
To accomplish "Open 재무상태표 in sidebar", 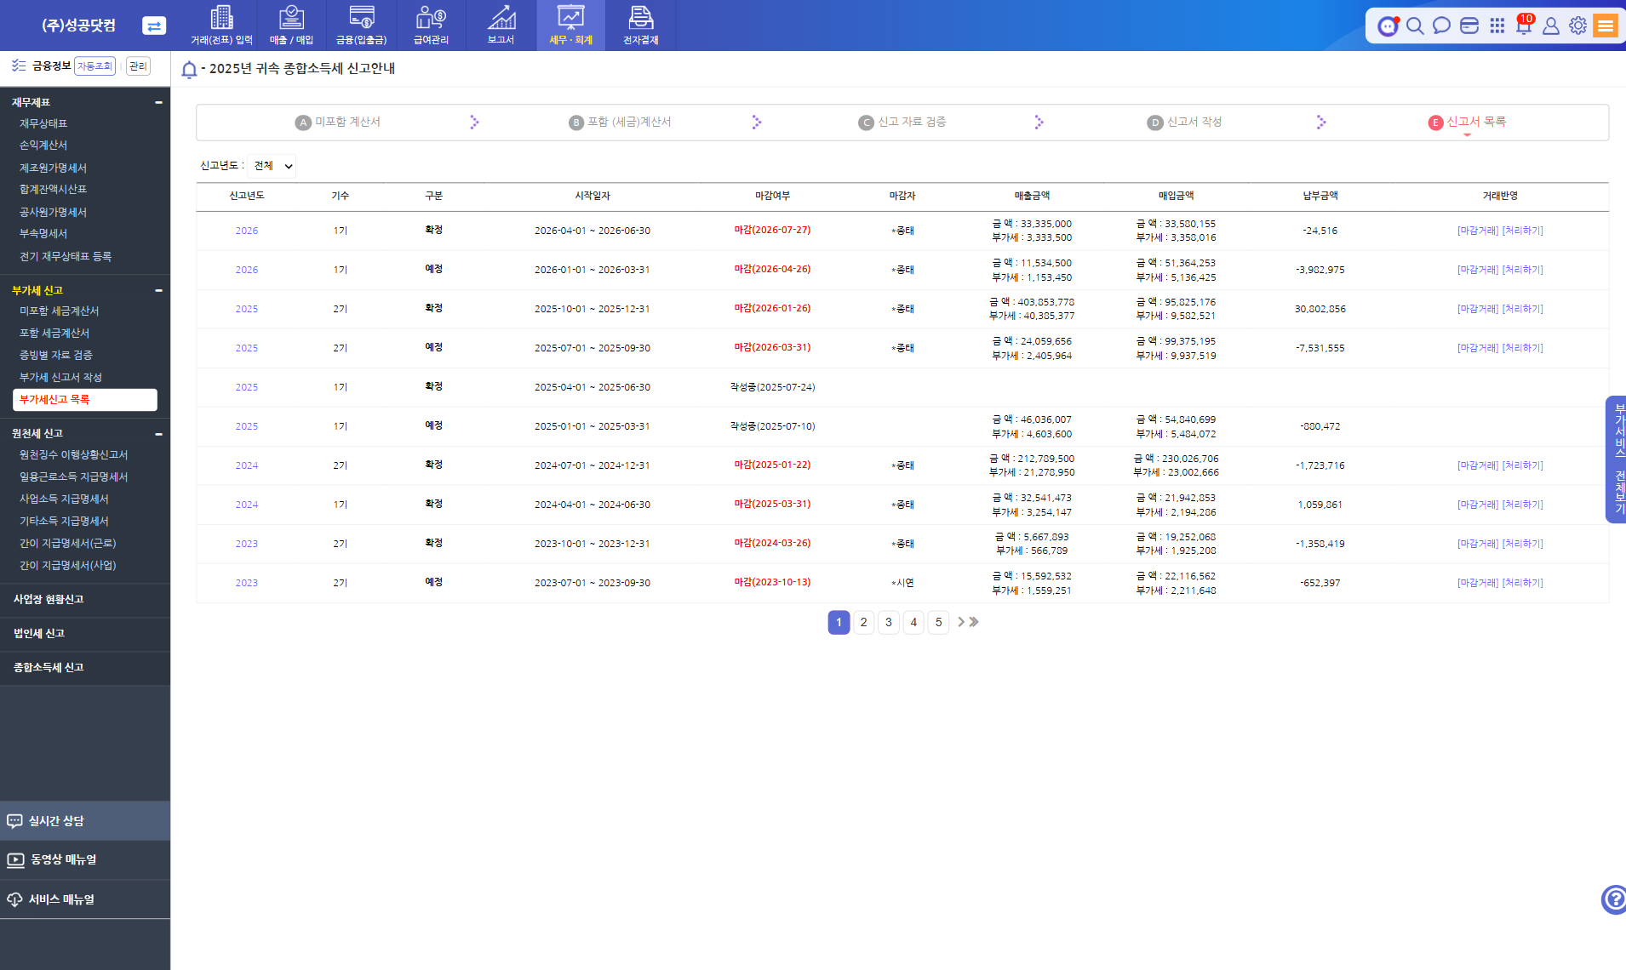I will [x=43, y=123].
